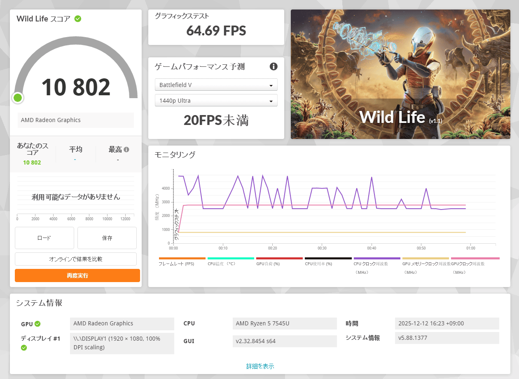The width and height of the screenshot is (519, 379).
Task: Click the purple CPU クロック周波数 legend bar
Action: (376, 259)
